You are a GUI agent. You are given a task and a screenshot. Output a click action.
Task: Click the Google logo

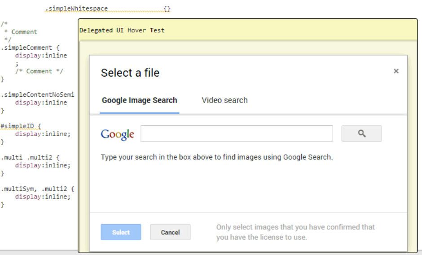pyautogui.click(x=117, y=134)
